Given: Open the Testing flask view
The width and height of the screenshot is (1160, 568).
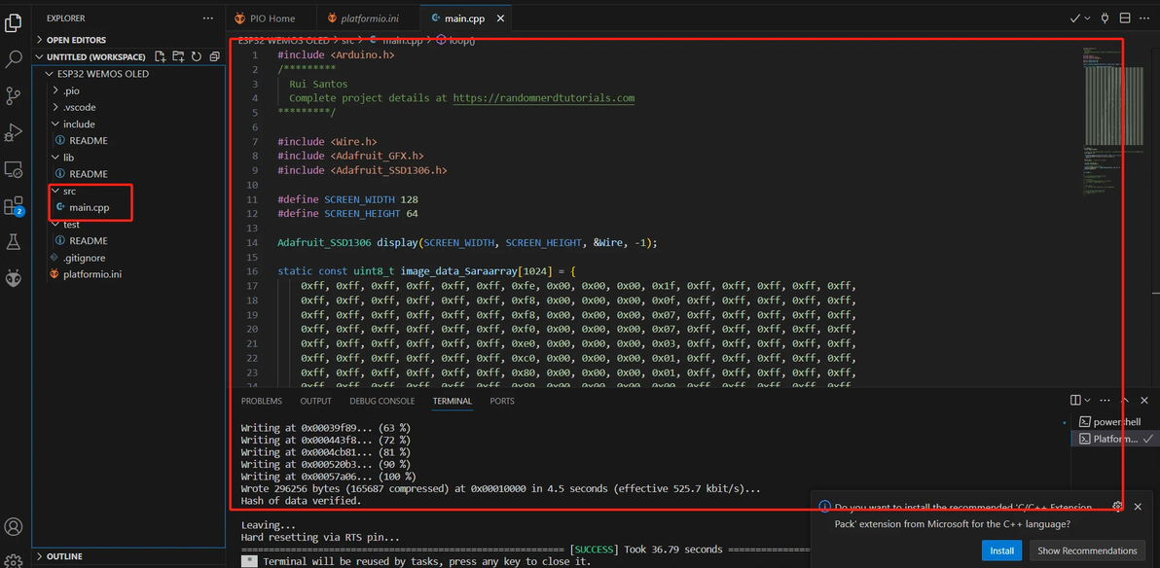Looking at the screenshot, I should click(14, 242).
